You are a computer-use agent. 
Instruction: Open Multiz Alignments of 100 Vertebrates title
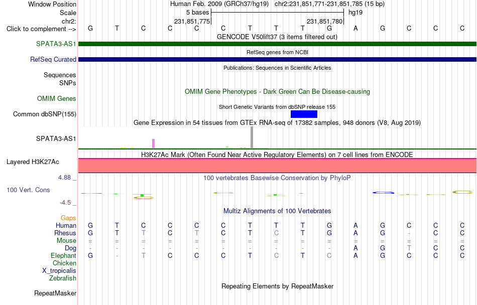pyautogui.click(x=277, y=211)
